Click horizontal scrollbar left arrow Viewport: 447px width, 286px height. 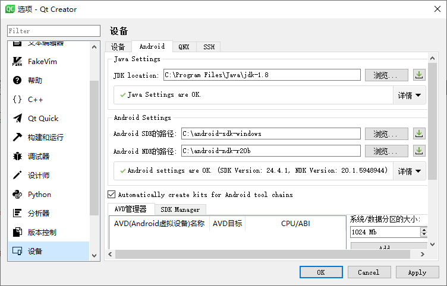click(111, 254)
